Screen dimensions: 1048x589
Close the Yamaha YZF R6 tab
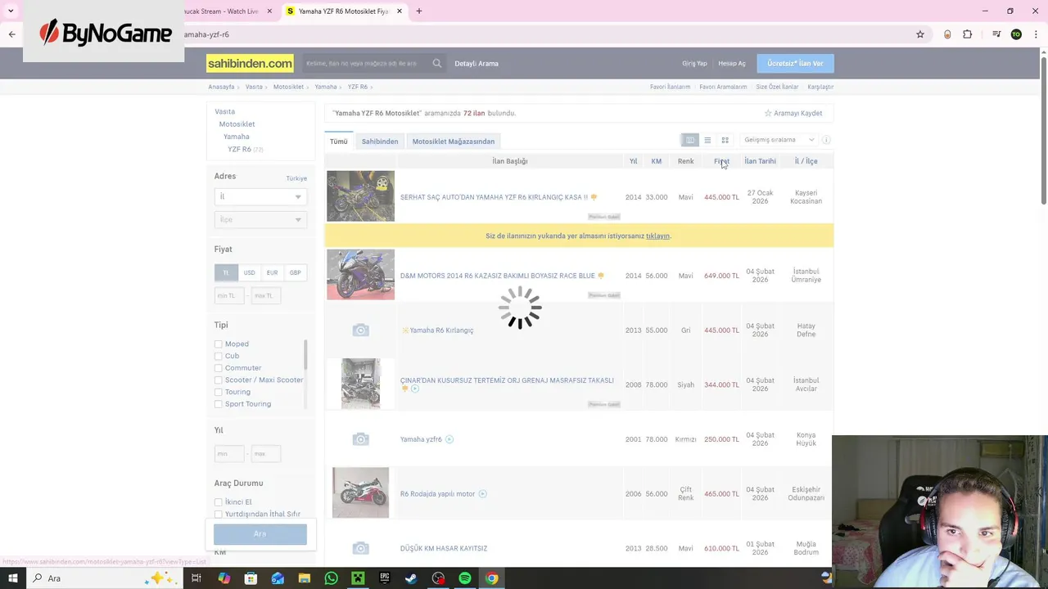(400, 11)
